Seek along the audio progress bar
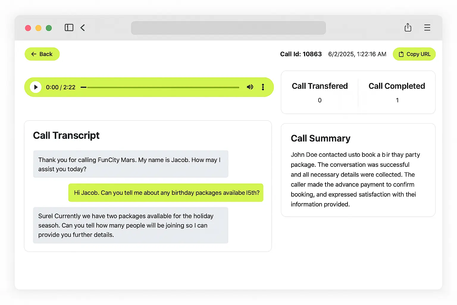 [160, 87]
